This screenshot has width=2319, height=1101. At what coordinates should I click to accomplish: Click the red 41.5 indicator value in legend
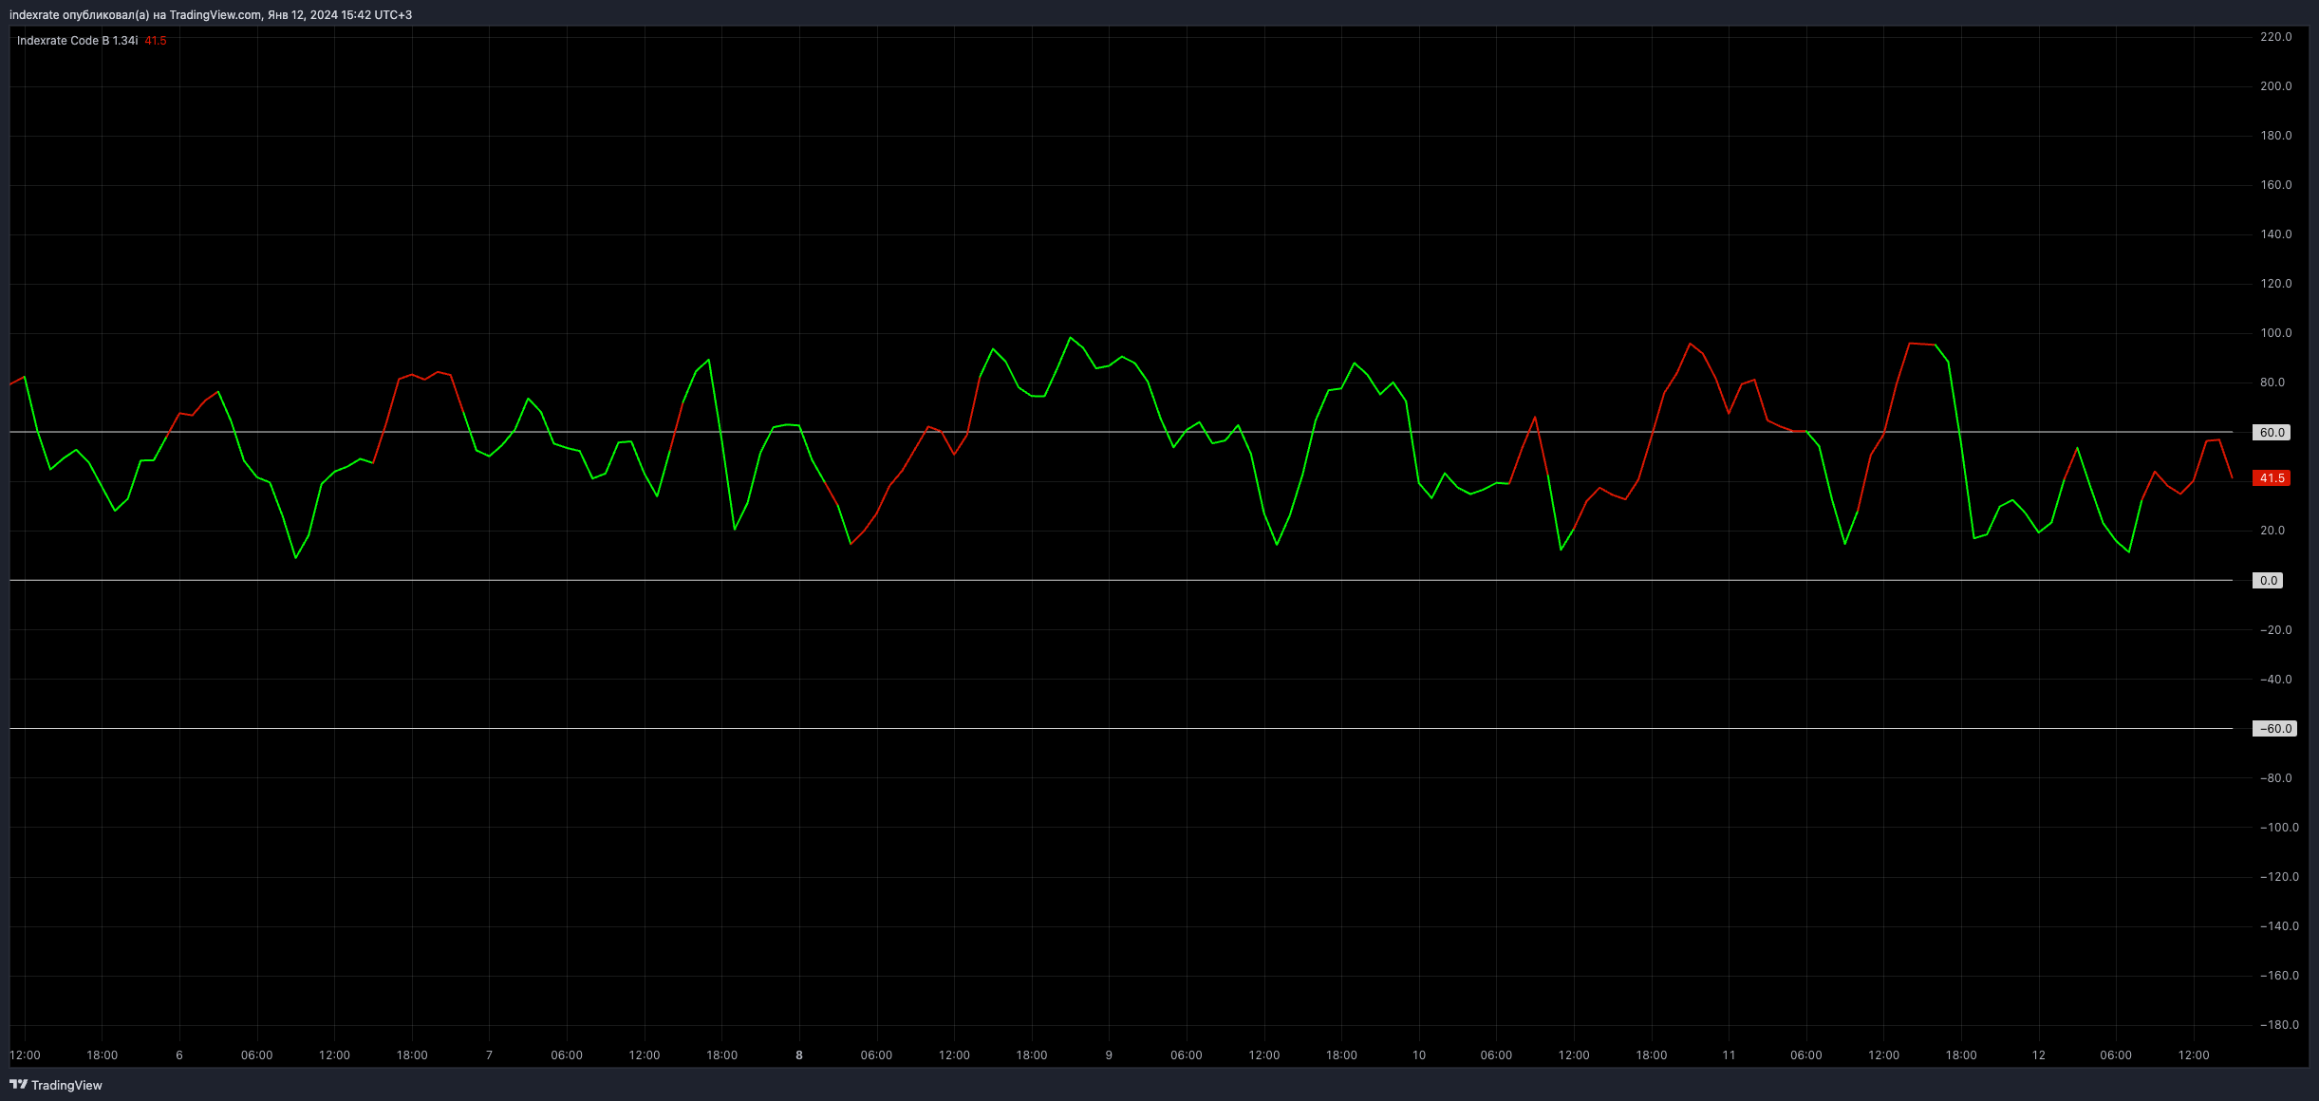pos(156,41)
